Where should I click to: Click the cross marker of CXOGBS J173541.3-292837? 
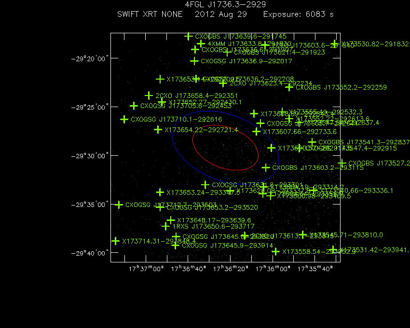point(312,142)
